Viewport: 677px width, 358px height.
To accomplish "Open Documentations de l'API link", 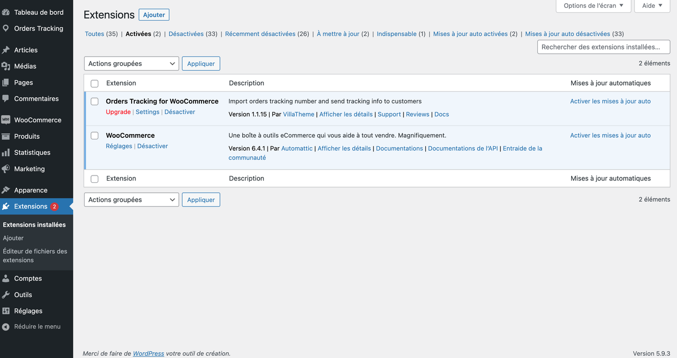I will [463, 148].
